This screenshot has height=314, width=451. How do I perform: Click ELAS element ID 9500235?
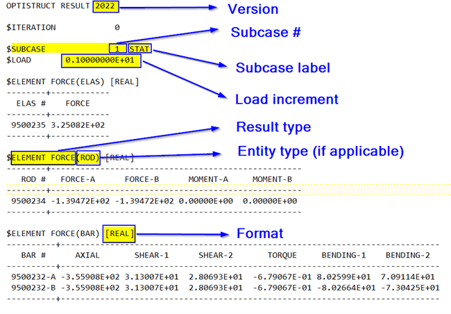click(28, 125)
